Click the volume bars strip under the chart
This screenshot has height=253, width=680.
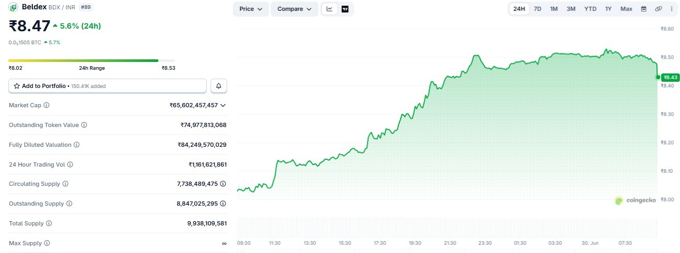[448, 227]
